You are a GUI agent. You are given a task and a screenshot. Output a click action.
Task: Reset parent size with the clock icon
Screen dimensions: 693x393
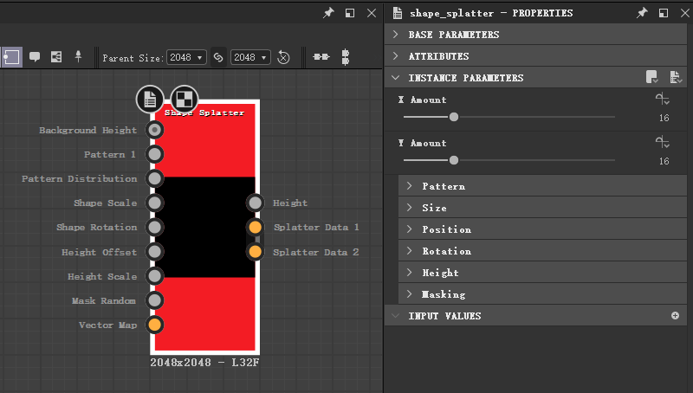coord(283,57)
